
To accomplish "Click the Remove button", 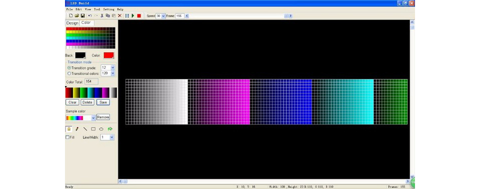I will (x=103, y=117).
